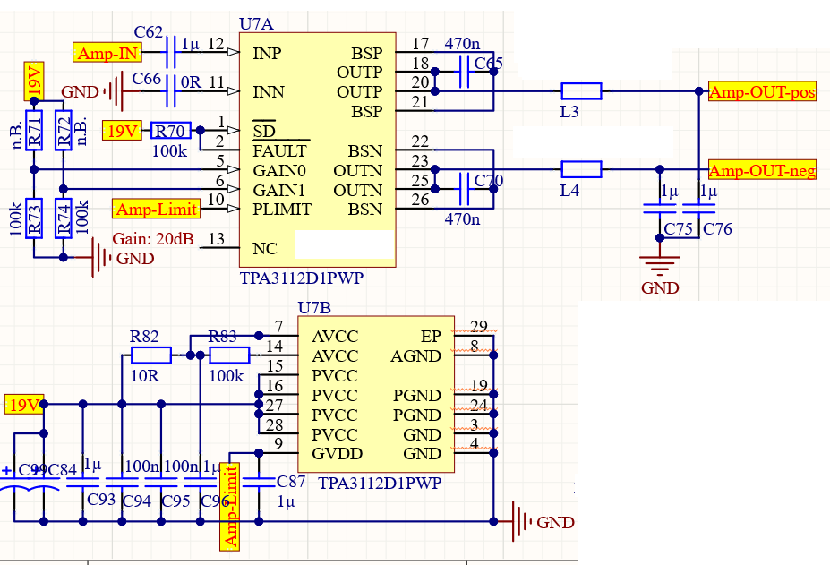Select the Amp-IN net label
The width and height of the screenshot is (830, 565).
click(x=107, y=53)
